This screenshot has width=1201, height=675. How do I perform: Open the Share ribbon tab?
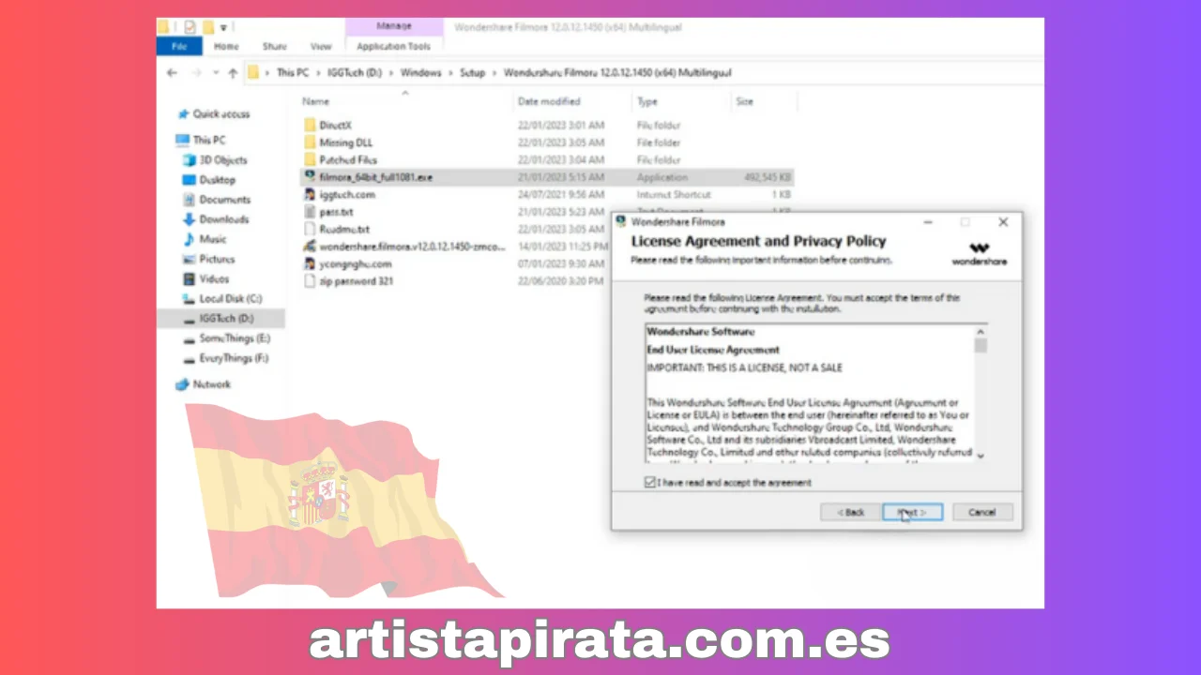275,46
